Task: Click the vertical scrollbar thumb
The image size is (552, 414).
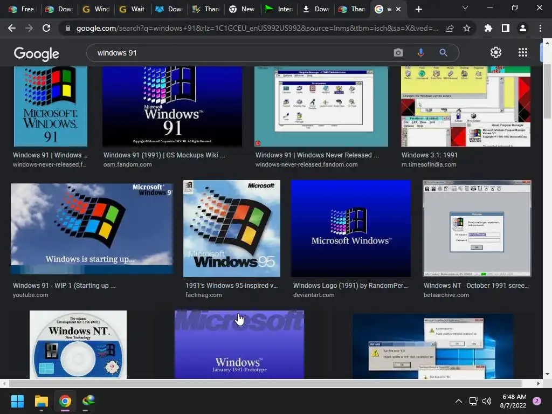Action: pyautogui.click(x=547, y=91)
